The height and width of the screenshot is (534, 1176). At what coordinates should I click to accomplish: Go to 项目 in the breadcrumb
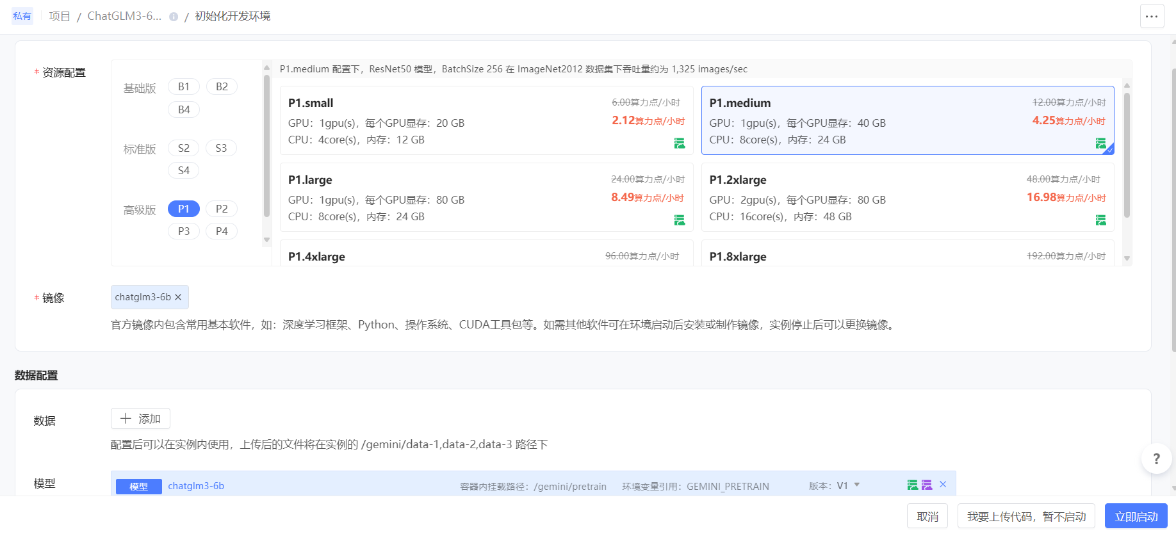60,16
